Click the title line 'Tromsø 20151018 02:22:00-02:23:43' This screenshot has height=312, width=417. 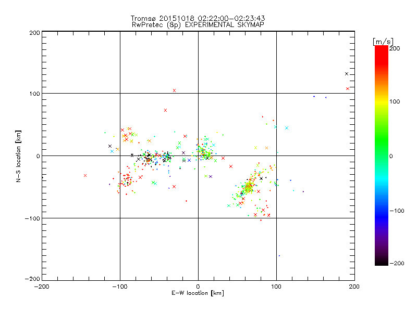[198, 18]
